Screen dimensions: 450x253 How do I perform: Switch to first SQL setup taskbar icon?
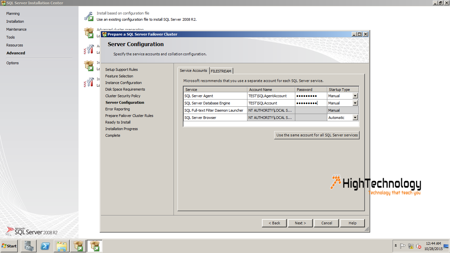[78, 246]
